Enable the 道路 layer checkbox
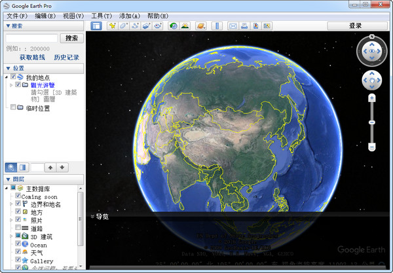The width and height of the screenshot is (393, 273). coord(18,228)
